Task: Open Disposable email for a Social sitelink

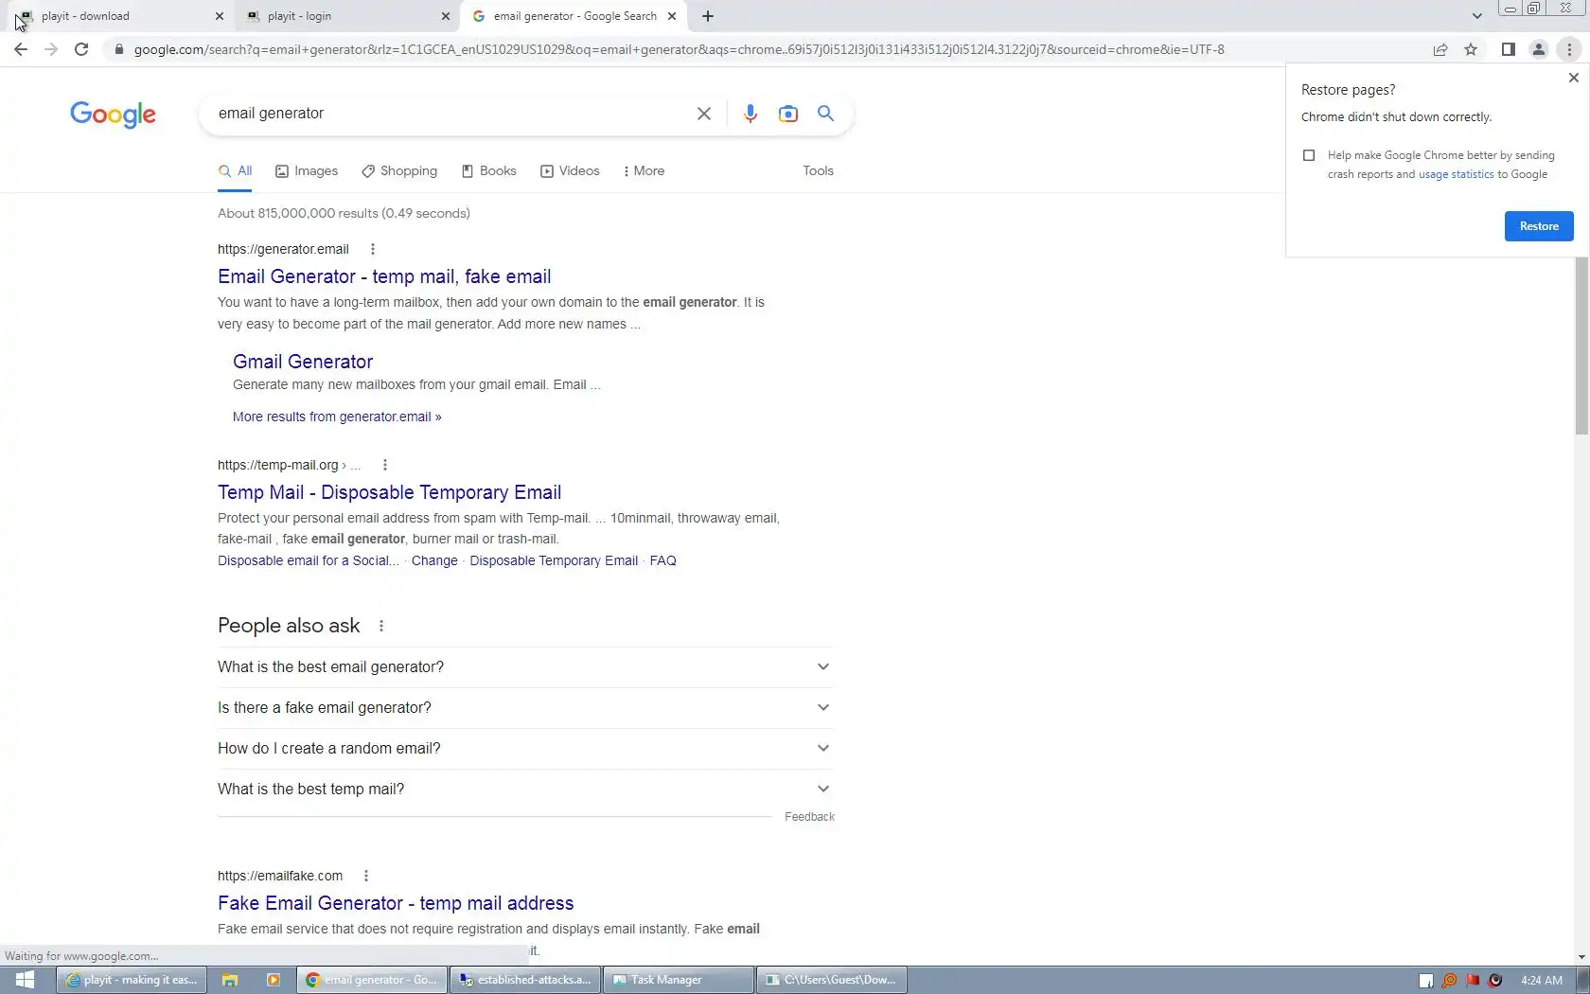Action: (309, 560)
